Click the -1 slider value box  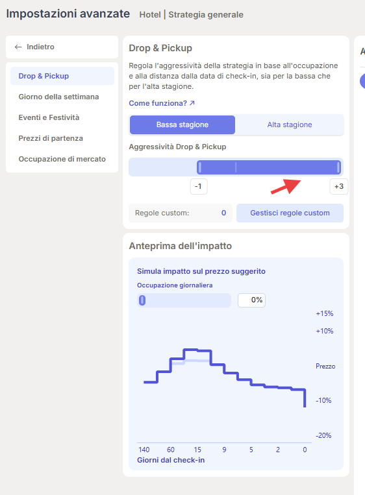(199, 186)
